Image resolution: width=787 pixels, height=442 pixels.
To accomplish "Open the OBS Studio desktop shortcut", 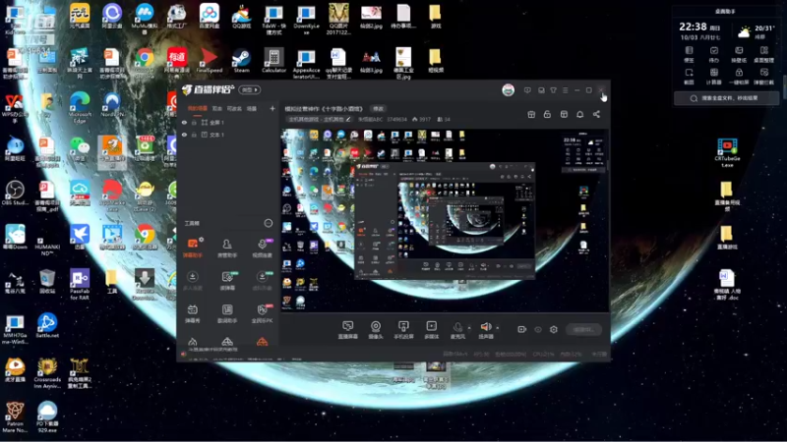I will point(15,193).
